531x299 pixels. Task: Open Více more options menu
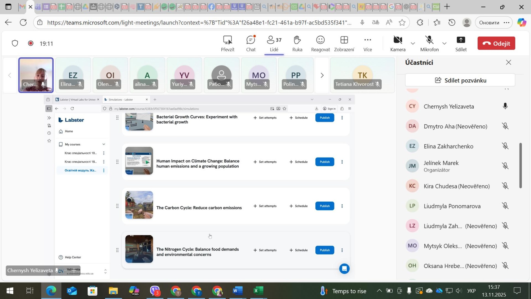pyautogui.click(x=367, y=43)
